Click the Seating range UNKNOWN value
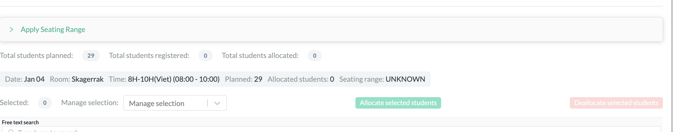This screenshot has width=673, height=132. [x=405, y=79]
